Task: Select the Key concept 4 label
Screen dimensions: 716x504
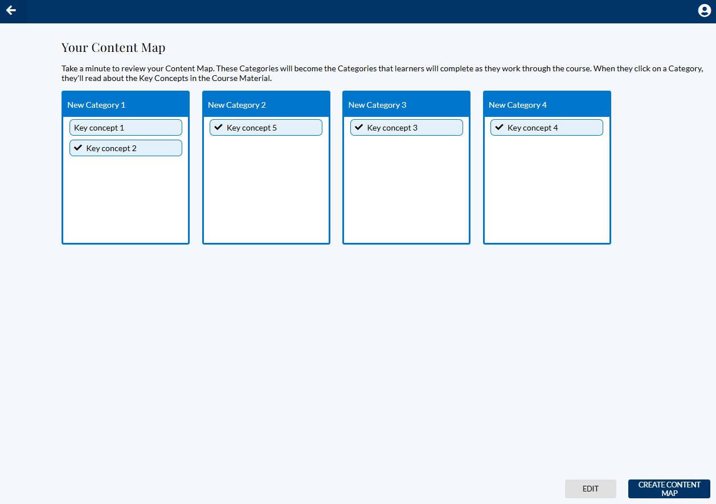Action: coord(533,128)
